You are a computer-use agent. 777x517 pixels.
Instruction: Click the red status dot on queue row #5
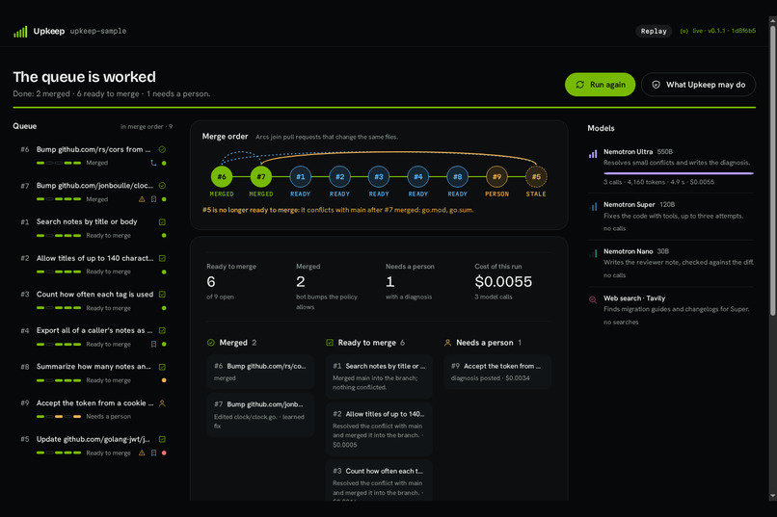click(x=164, y=452)
